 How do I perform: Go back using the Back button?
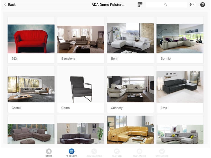point(10,4)
